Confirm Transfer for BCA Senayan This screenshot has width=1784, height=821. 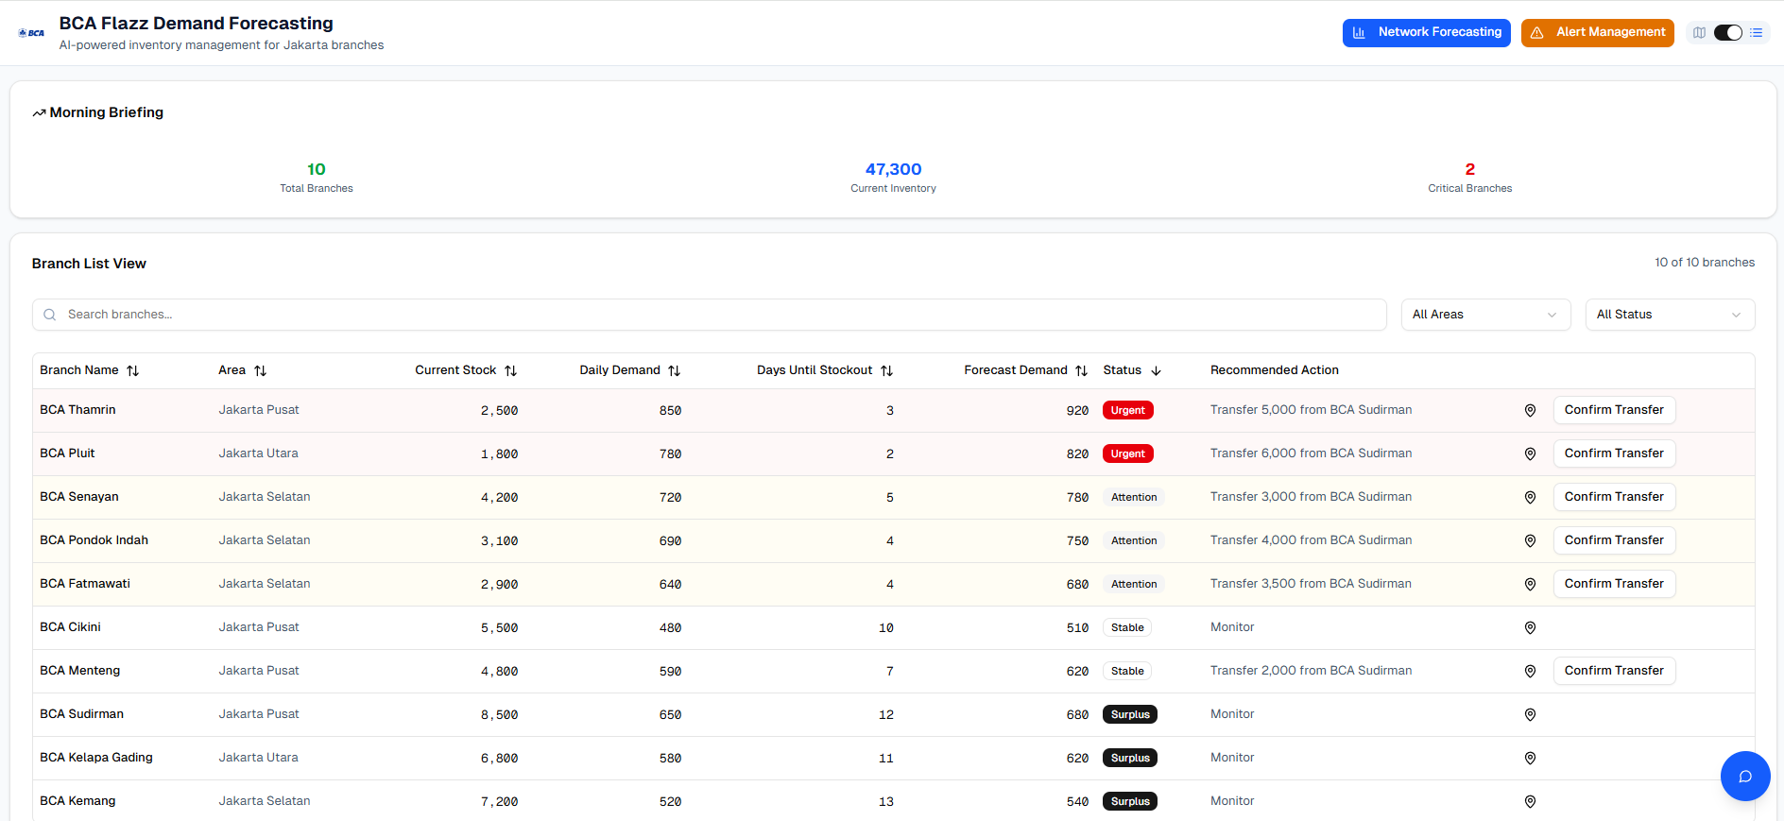pyautogui.click(x=1614, y=497)
